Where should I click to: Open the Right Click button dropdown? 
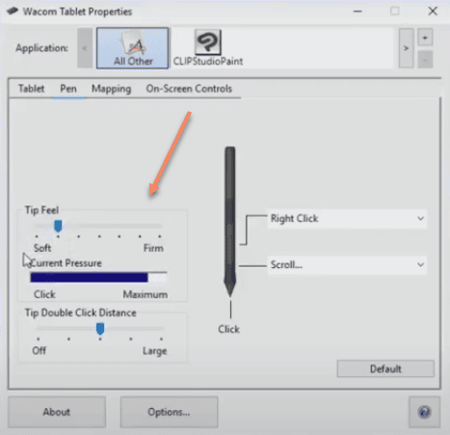[347, 219]
